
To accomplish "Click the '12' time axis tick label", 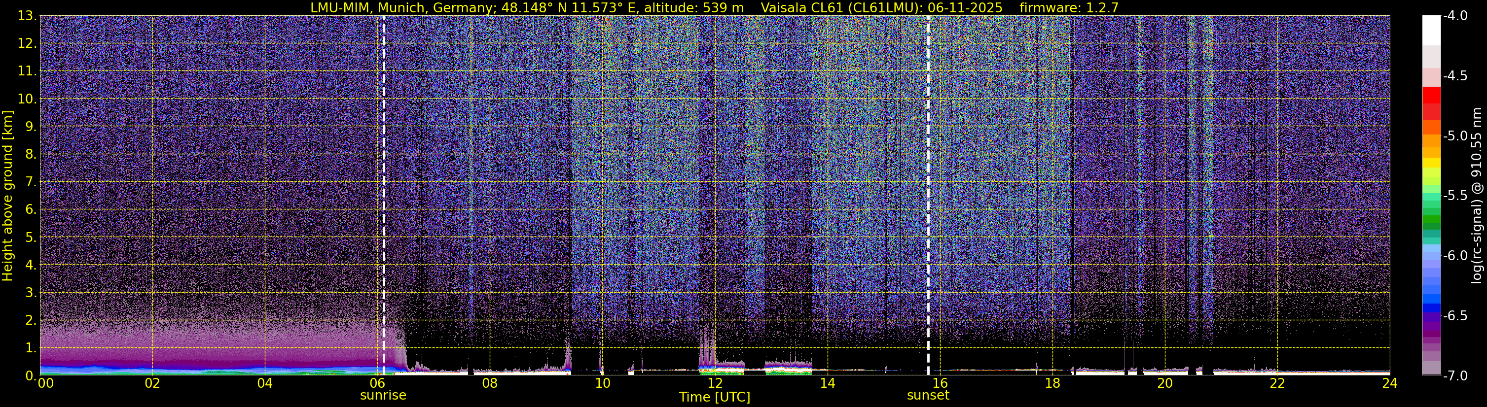I will [x=715, y=383].
